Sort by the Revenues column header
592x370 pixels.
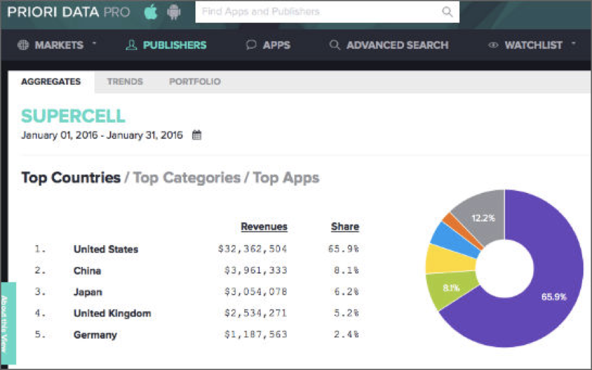(x=264, y=226)
